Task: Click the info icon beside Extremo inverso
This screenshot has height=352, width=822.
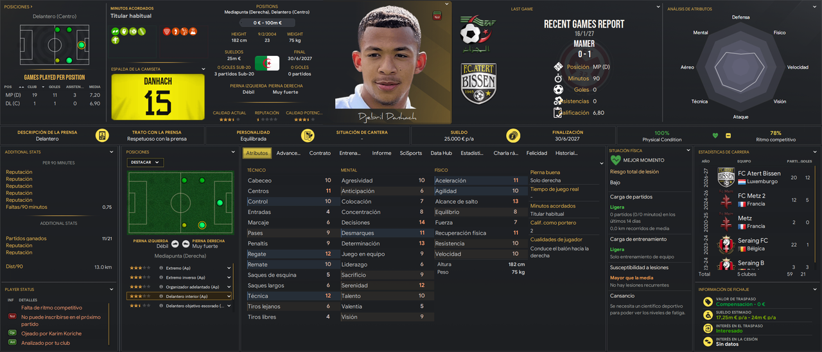Action: click(x=161, y=277)
